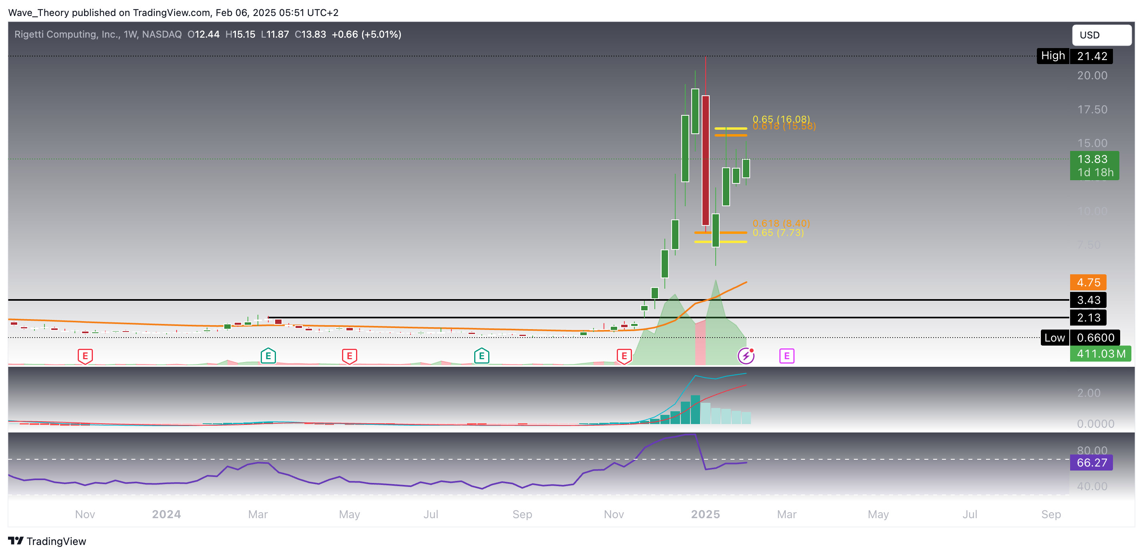Click the TradingView logo
Image resolution: width=1143 pixels, height=555 pixels.
click(16, 541)
